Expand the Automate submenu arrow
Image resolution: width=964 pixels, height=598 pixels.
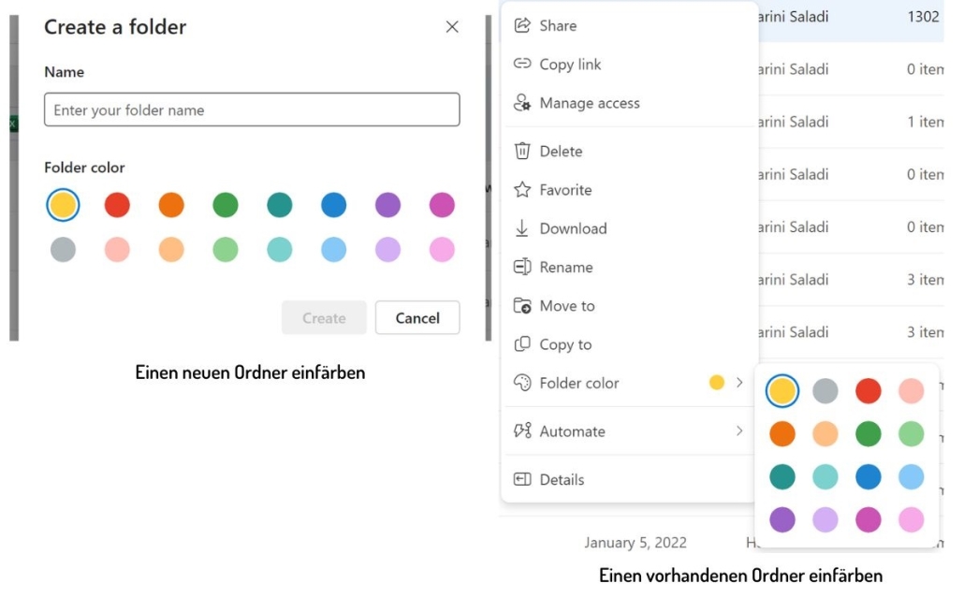point(739,431)
